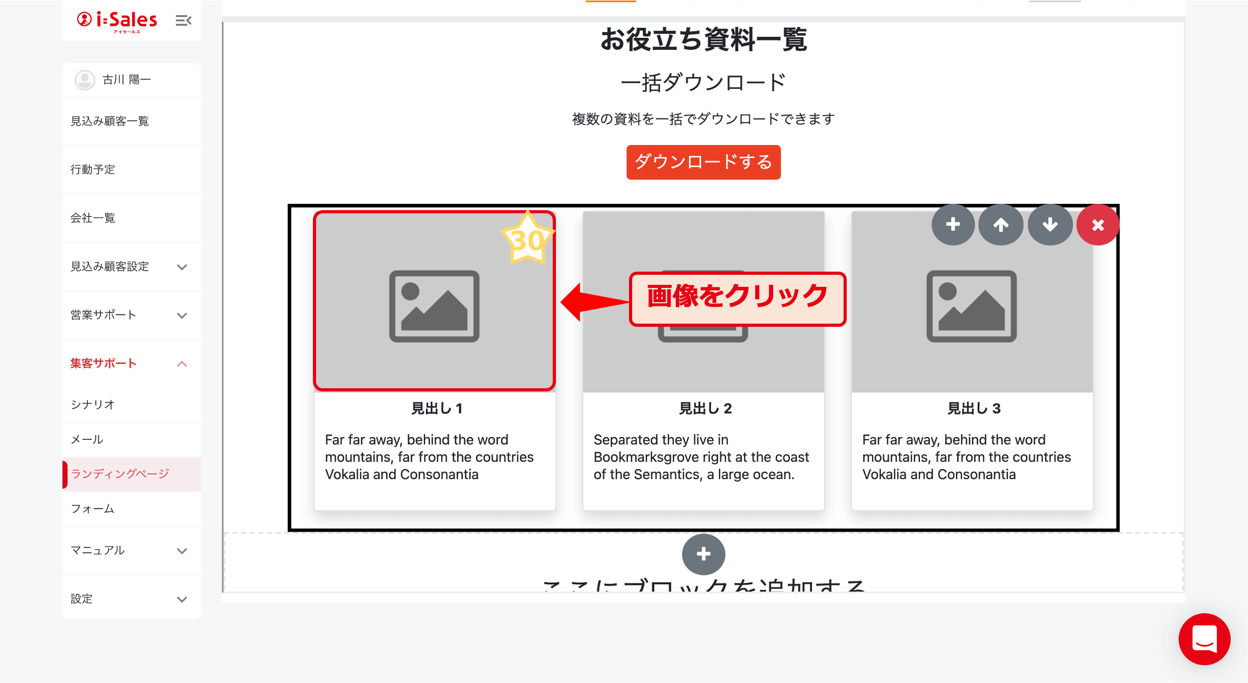Click the highlighted image in card 1
1248x683 pixels.
(x=434, y=306)
